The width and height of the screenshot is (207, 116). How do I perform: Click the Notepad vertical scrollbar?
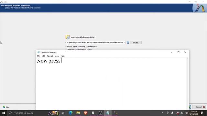pyautogui.click(x=187, y=84)
